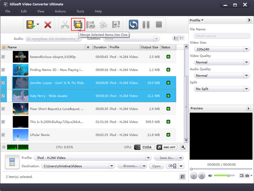Viewport: 254px width, 191px height.
Task: Expand the Split dropdown
Action: tap(222, 89)
